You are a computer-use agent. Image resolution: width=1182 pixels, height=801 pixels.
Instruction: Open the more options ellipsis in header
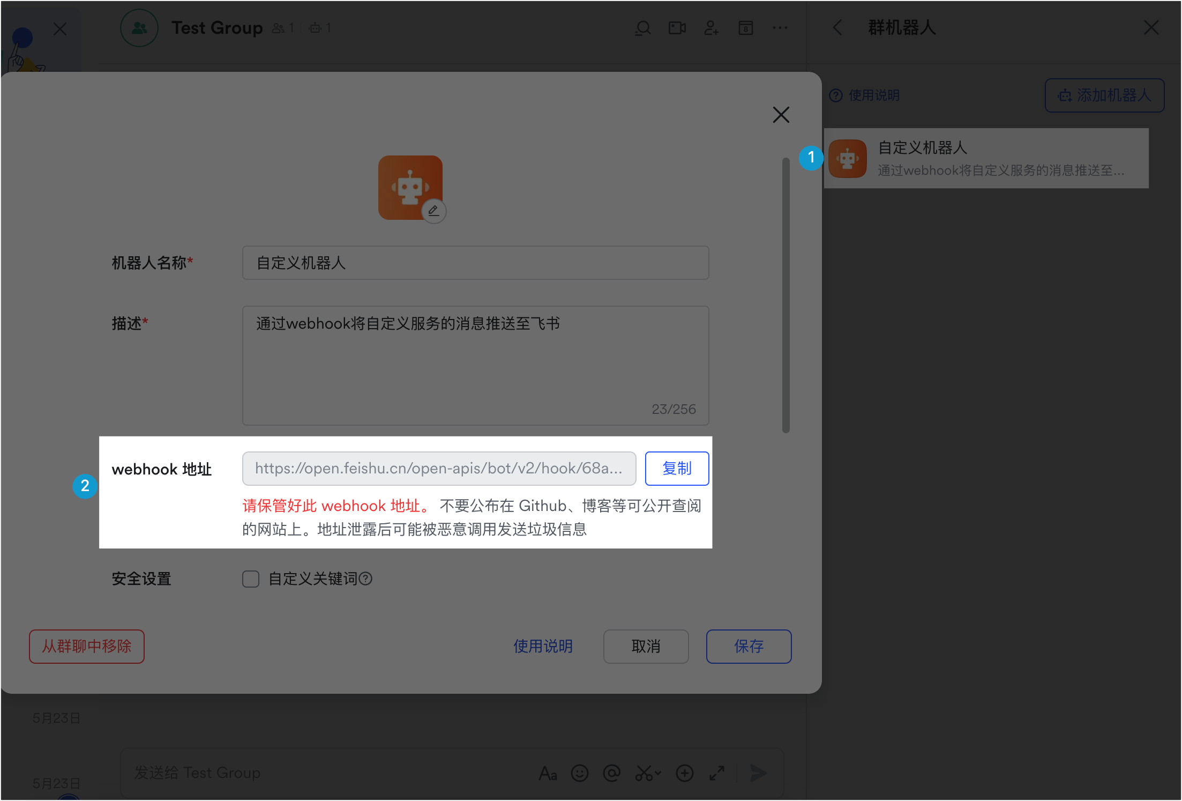click(x=780, y=28)
